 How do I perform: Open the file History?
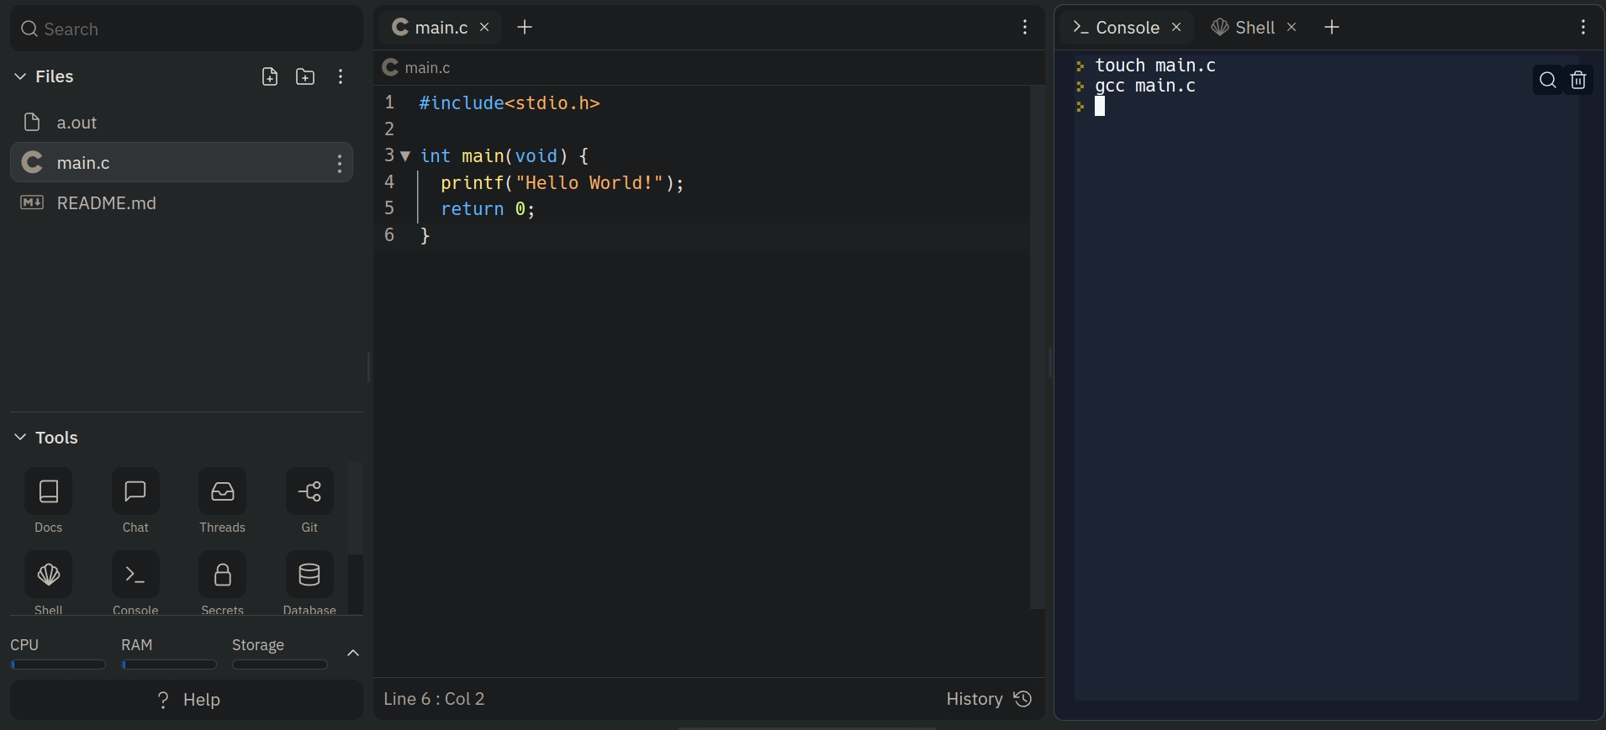(x=988, y=699)
